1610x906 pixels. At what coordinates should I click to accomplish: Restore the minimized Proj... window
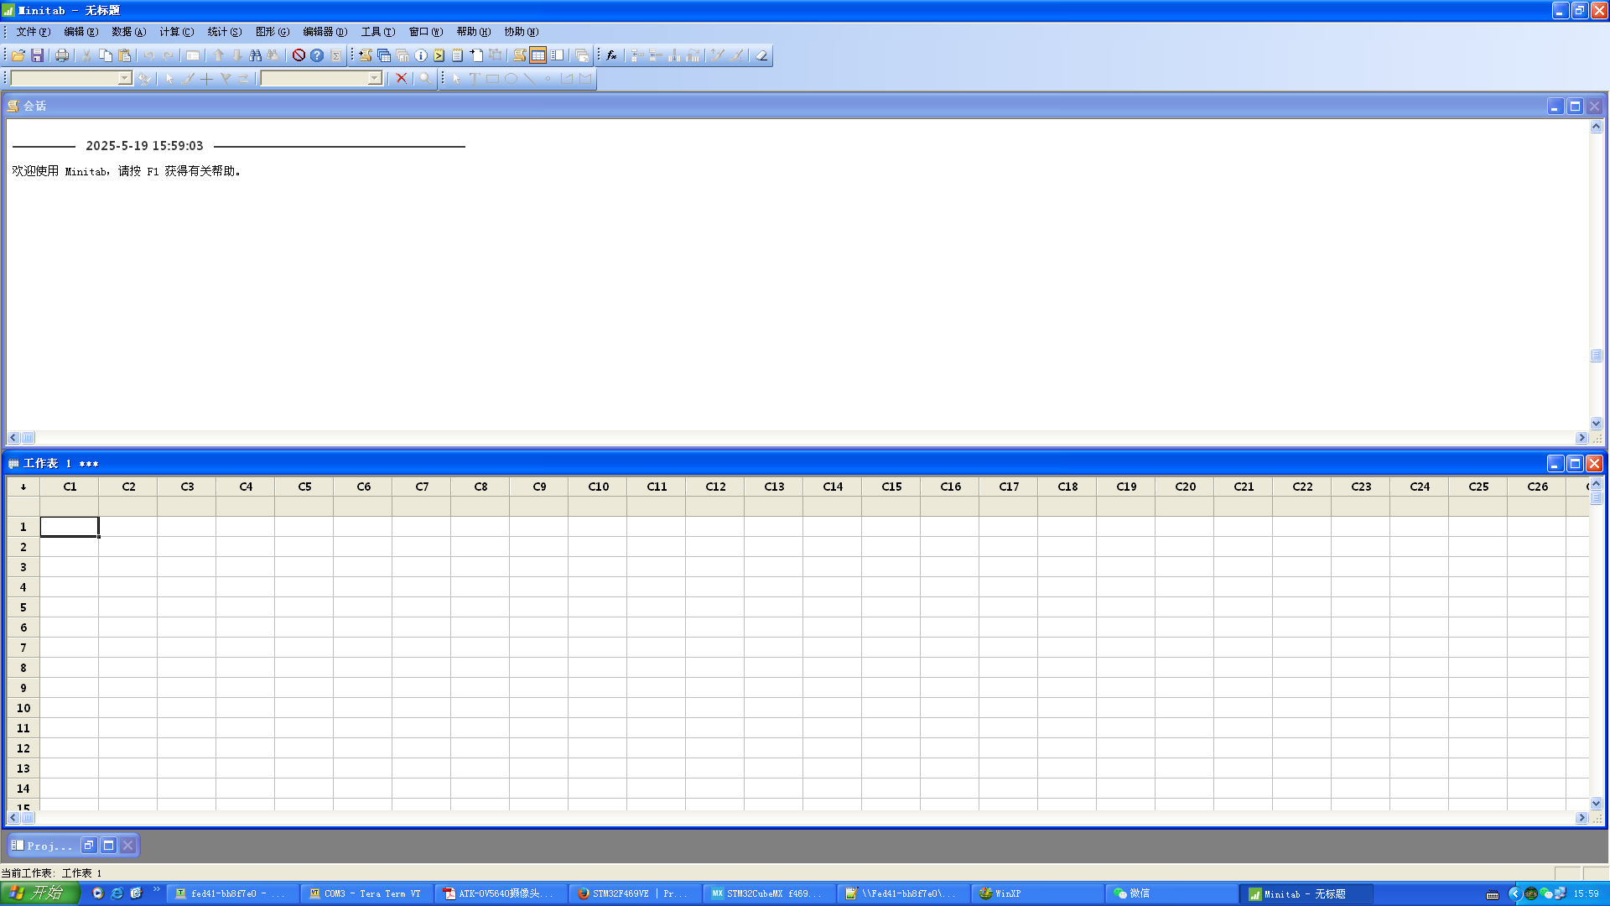point(89,846)
